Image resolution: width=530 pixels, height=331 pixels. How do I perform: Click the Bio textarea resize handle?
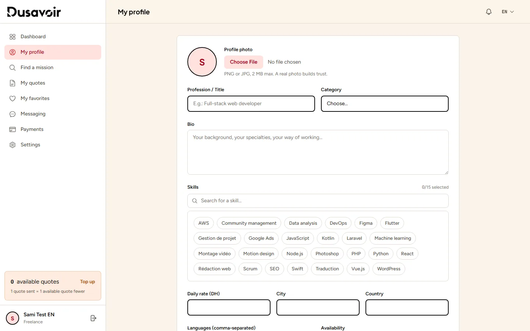click(x=446, y=172)
